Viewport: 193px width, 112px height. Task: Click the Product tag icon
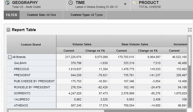click(134, 3)
